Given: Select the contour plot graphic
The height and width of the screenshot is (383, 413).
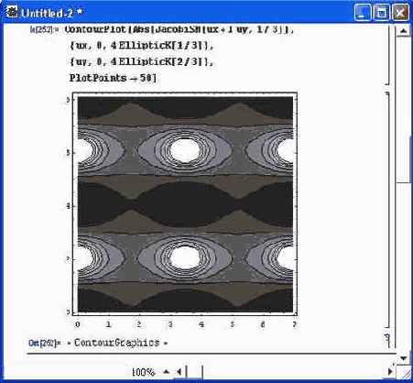Looking at the screenshot, I should [185, 204].
